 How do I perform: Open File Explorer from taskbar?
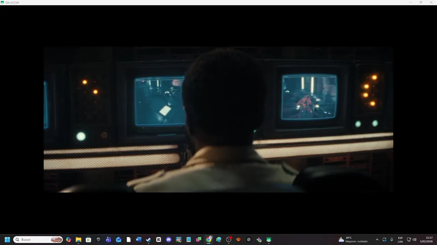(79, 240)
